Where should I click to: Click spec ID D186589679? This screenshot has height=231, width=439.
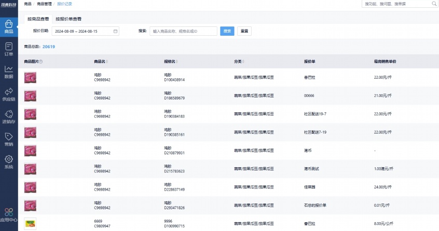point(174,98)
